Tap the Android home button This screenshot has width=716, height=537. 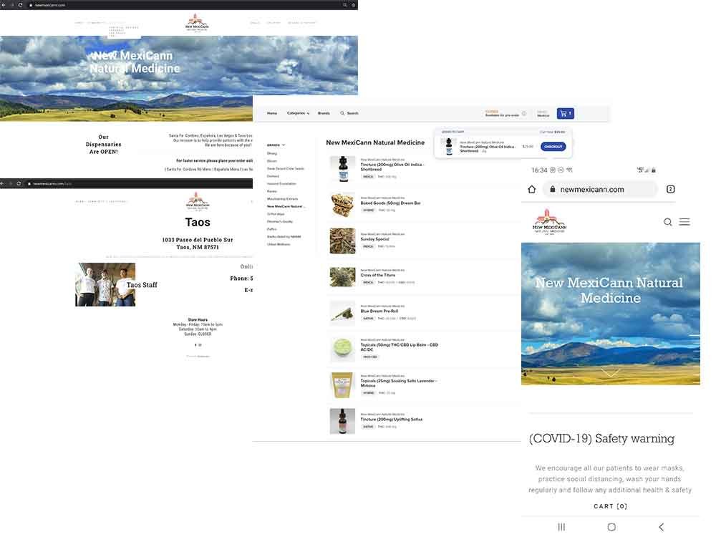611,527
